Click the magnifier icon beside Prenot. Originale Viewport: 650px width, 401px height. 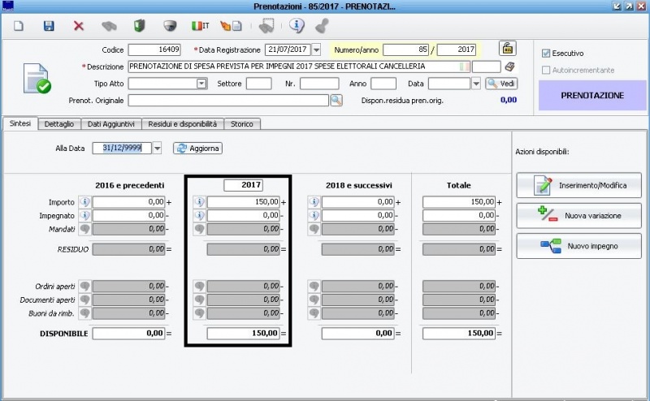click(336, 100)
